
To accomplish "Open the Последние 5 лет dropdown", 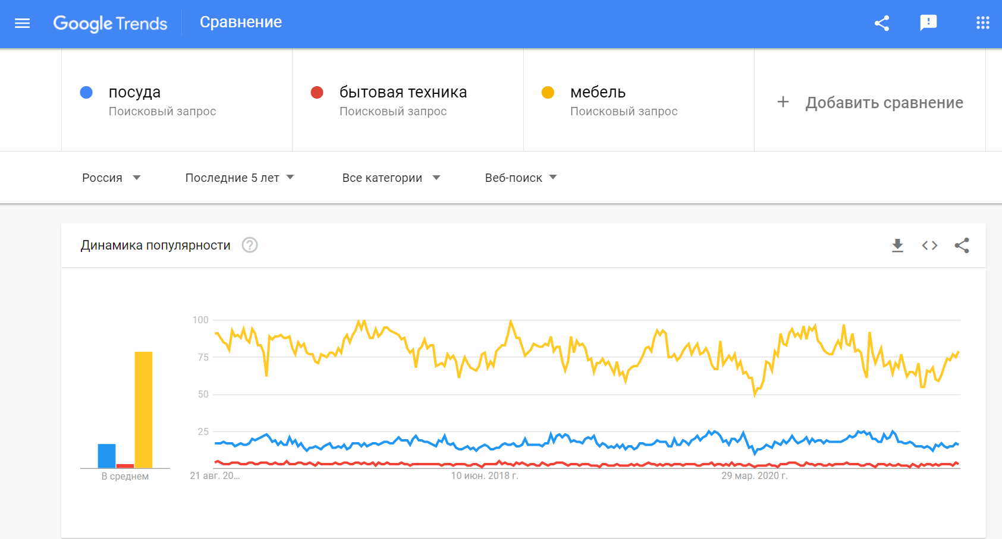I will pyautogui.click(x=240, y=178).
